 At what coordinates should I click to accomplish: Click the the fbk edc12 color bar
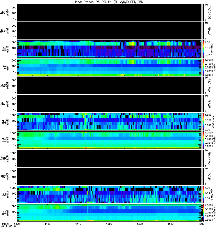(203, 195)
